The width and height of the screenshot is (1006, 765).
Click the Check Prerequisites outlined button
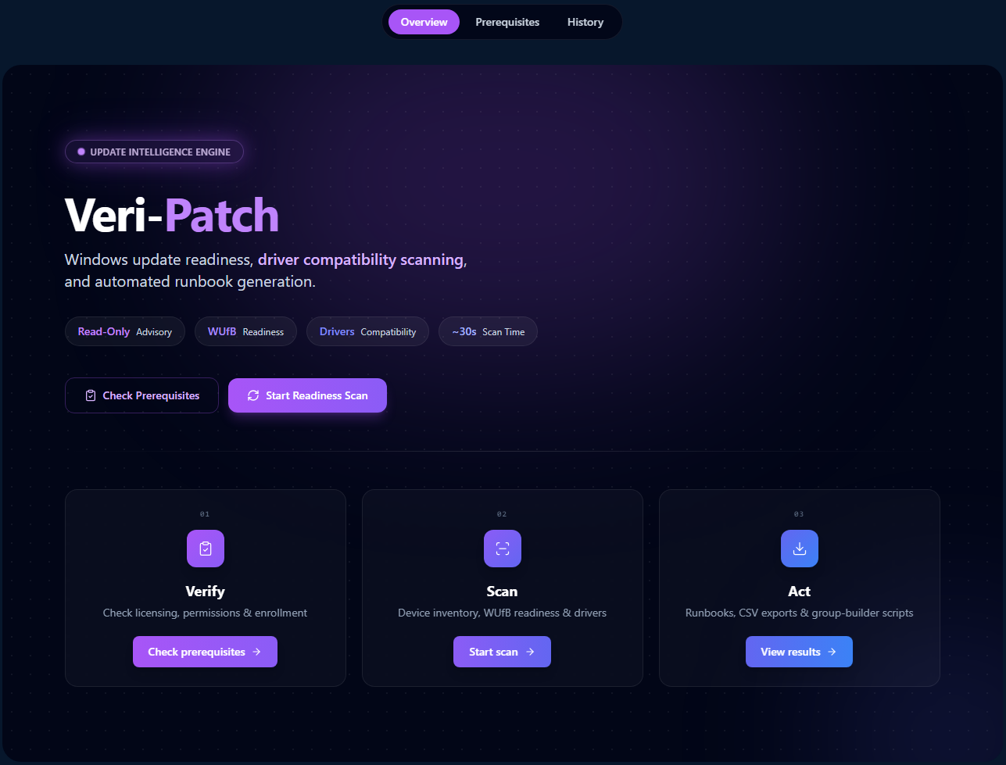pos(141,395)
